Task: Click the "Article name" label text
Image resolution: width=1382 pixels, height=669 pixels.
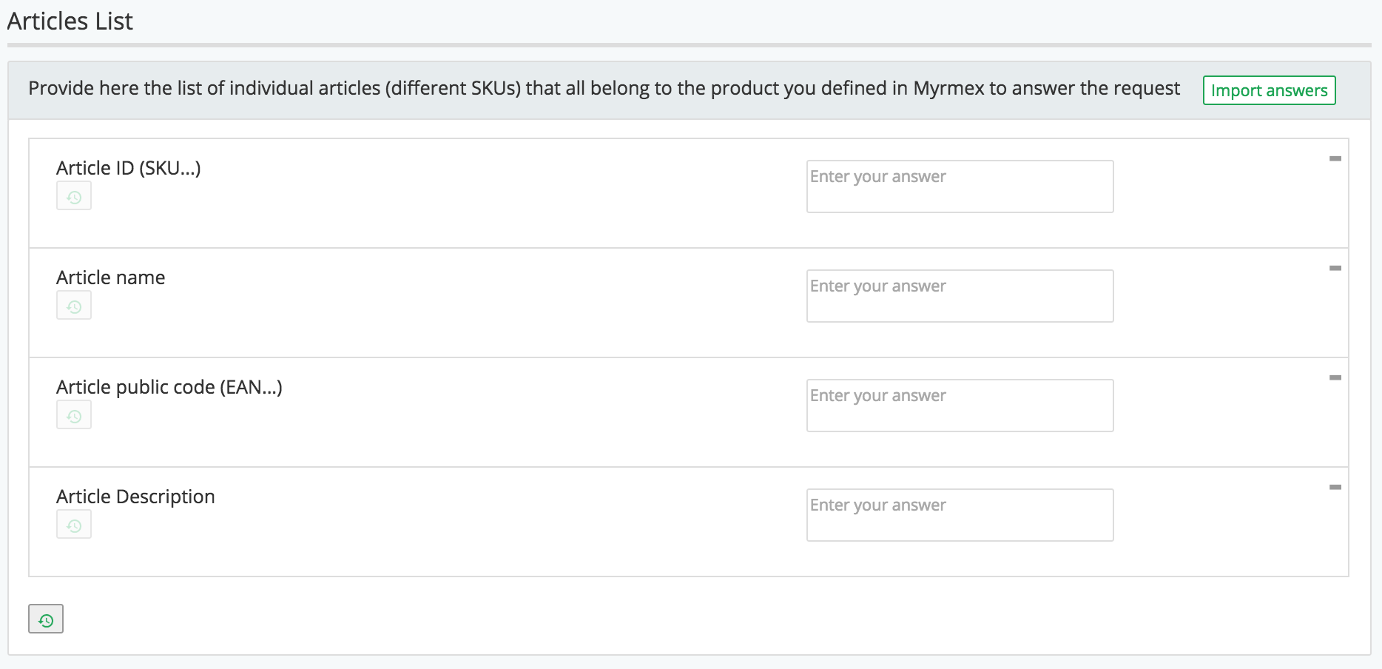Action: 111,278
